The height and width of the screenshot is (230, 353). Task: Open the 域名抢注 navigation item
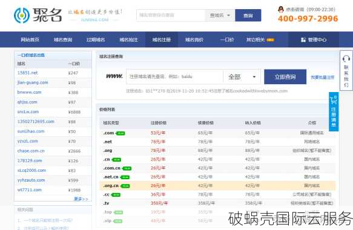128,39
